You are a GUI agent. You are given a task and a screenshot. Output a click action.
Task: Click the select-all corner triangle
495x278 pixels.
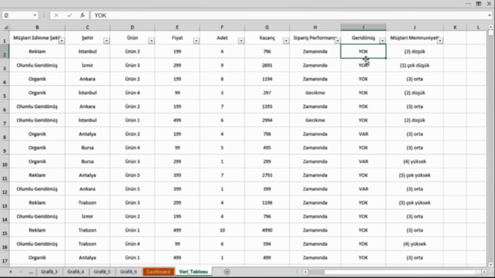click(x=5, y=28)
